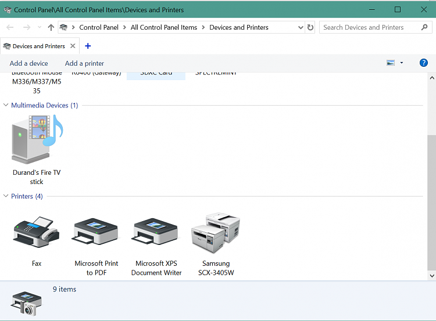Open the chevron after All Control Panel Items
The image size is (436, 321).
(x=203, y=27)
